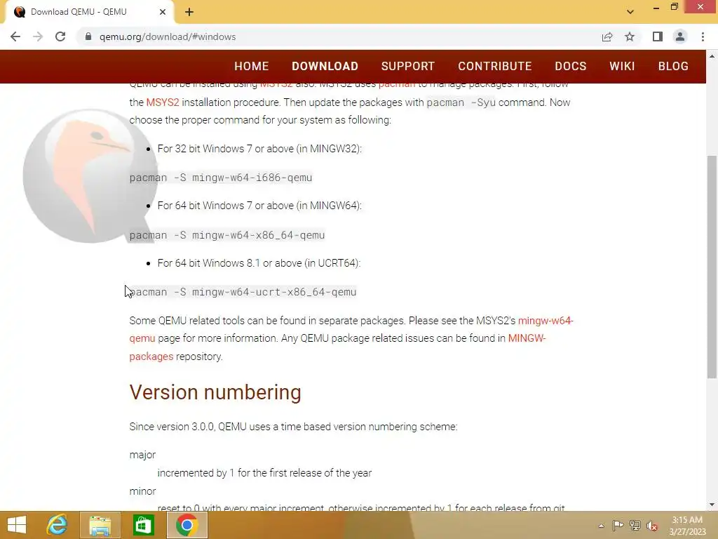Screen dimensions: 718x539
Task: Select the Download QEMU - QEMU tab
Action: (x=90, y=12)
